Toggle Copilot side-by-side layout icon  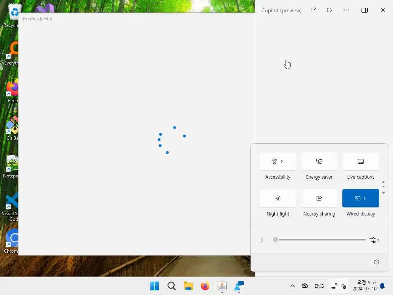pyautogui.click(x=365, y=10)
